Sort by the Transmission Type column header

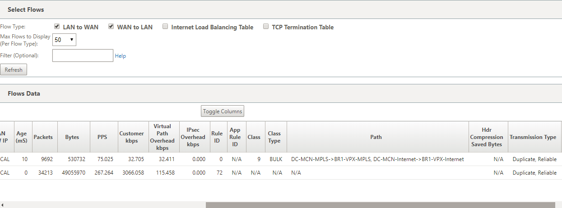click(x=533, y=137)
